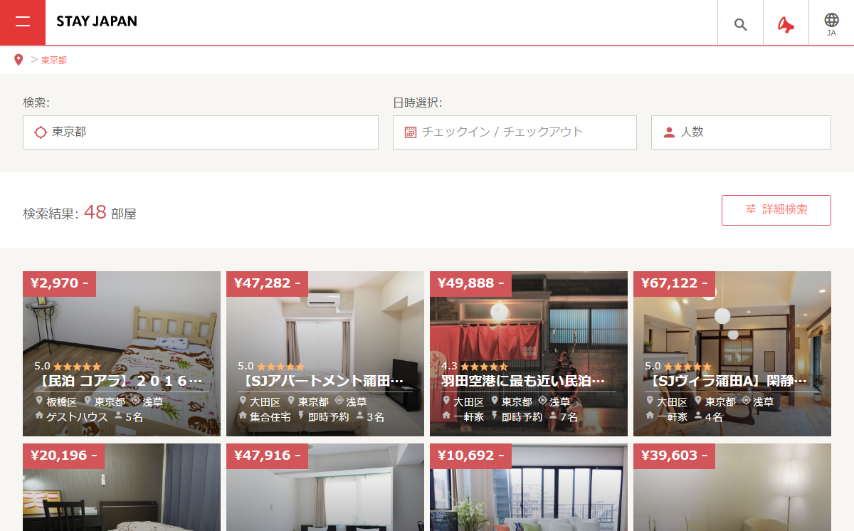Click the 板橋区 location text
Screen dimensions: 854x531
pos(61,402)
